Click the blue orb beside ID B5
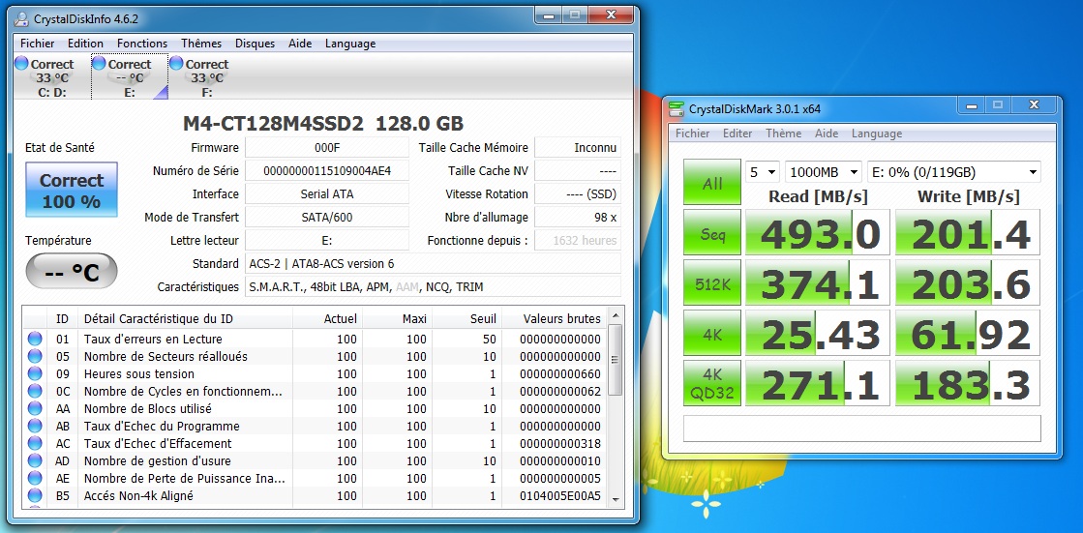The image size is (1083, 533). 35,496
